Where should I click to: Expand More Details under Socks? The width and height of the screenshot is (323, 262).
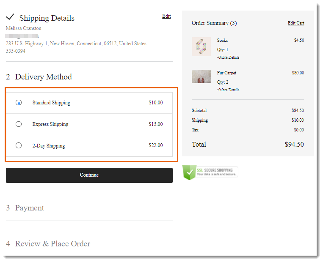point(228,57)
